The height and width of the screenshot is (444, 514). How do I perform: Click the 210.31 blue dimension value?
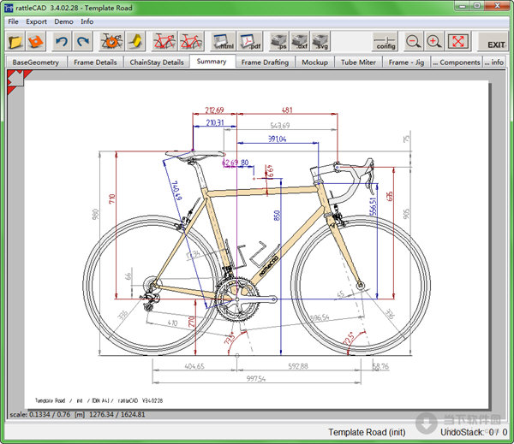click(215, 122)
